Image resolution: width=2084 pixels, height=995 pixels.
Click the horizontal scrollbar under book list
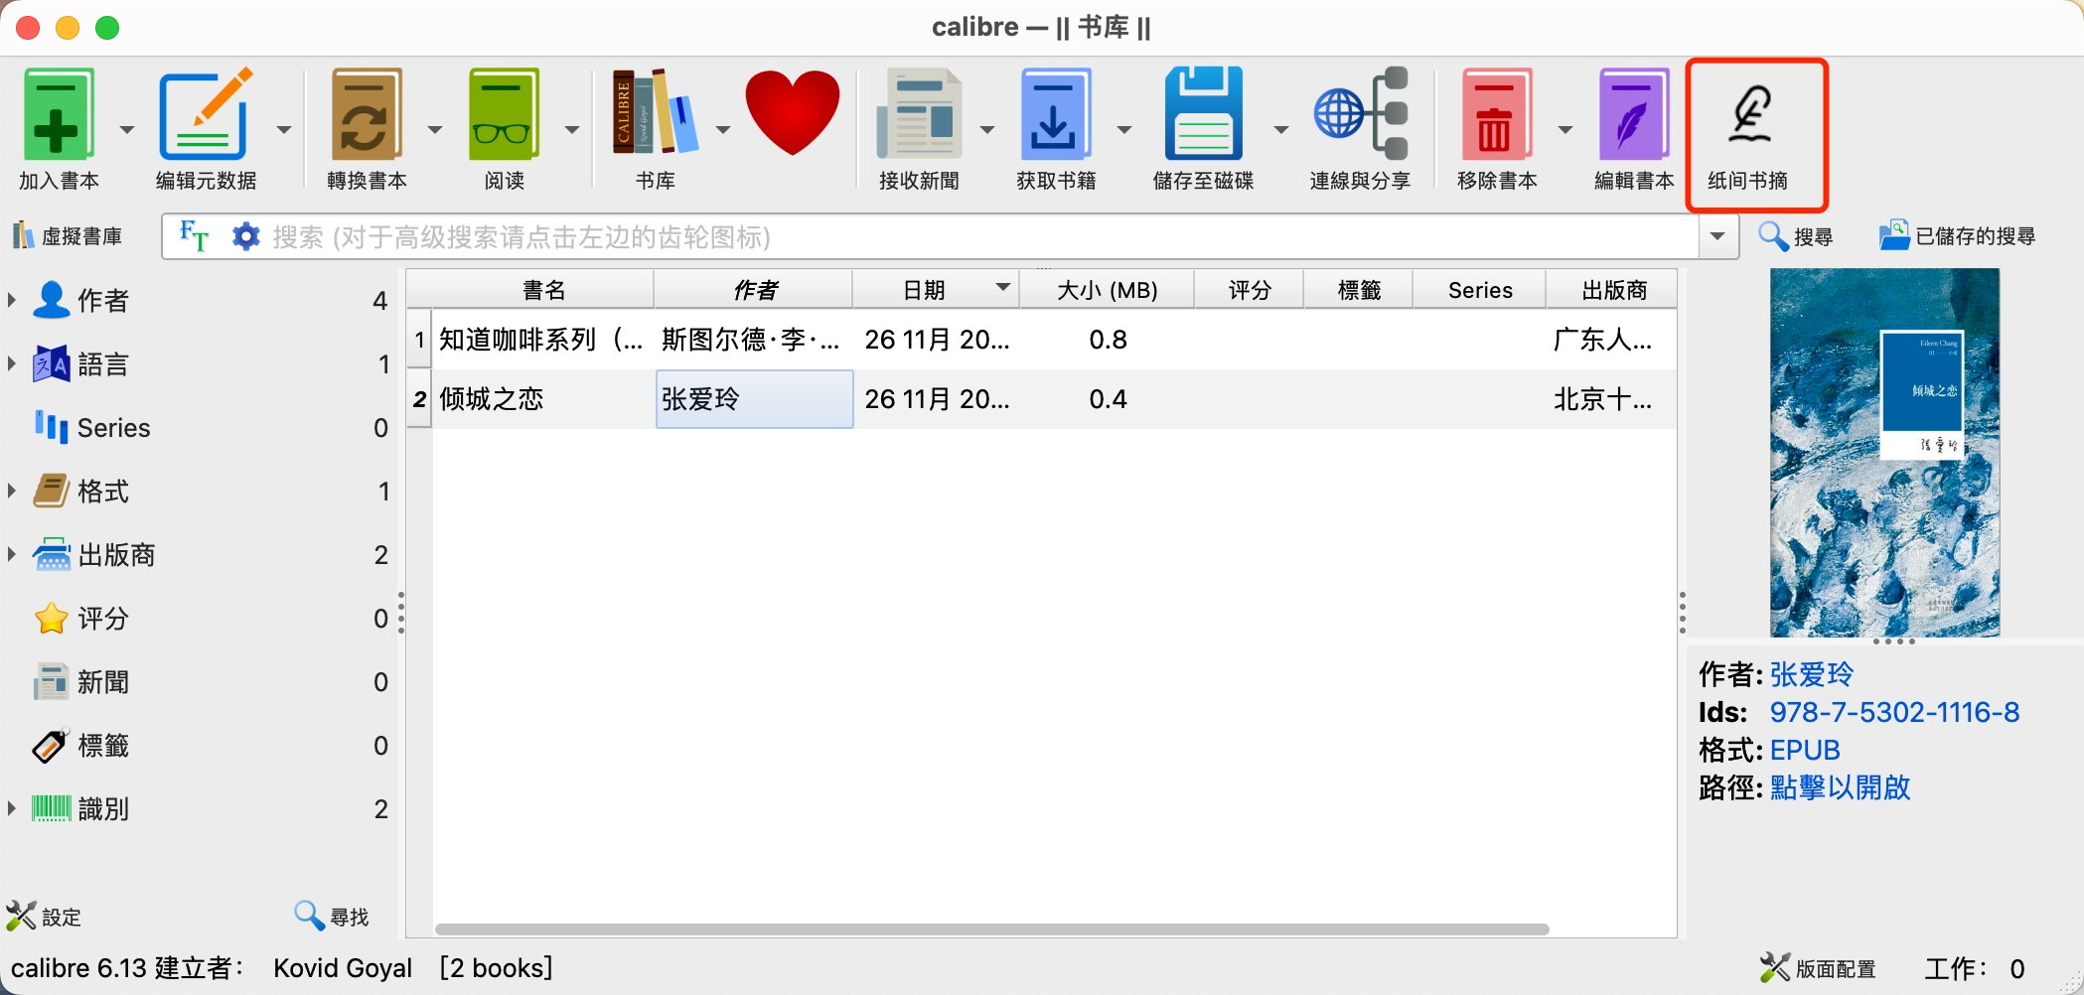coord(991,929)
